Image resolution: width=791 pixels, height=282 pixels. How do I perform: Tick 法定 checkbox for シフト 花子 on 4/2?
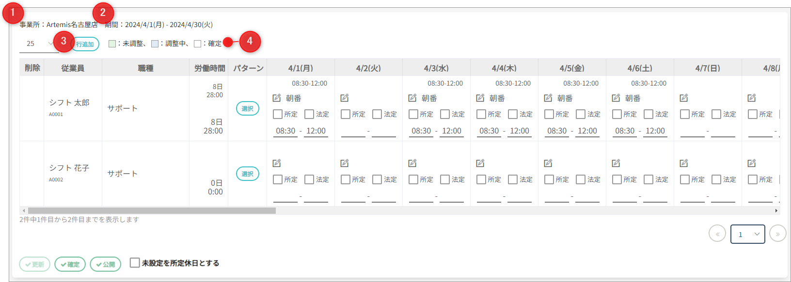(x=377, y=179)
